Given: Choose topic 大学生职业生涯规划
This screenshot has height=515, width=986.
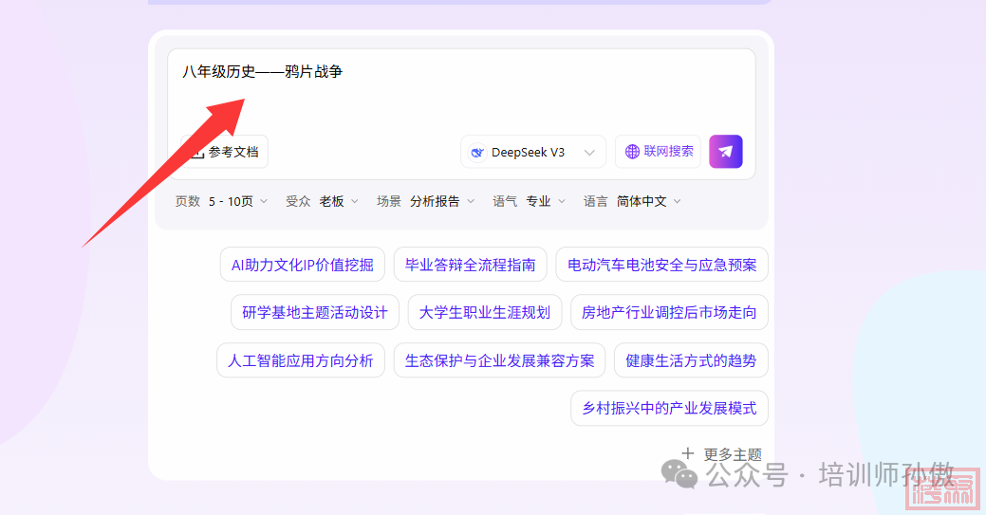Looking at the screenshot, I should tap(485, 313).
